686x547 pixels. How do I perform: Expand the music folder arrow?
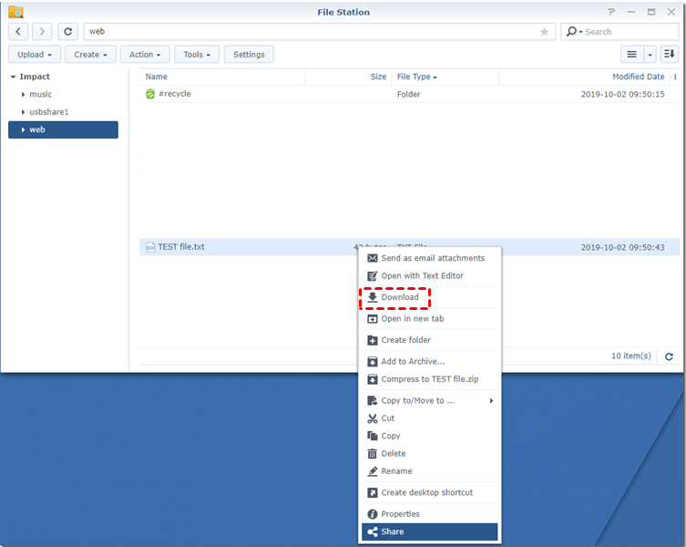(x=23, y=94)
